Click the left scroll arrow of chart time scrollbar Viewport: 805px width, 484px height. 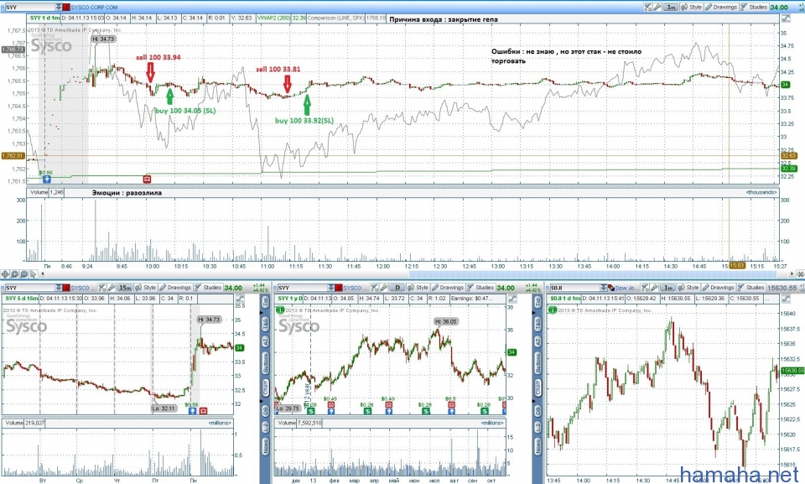[x=43, y=273]
